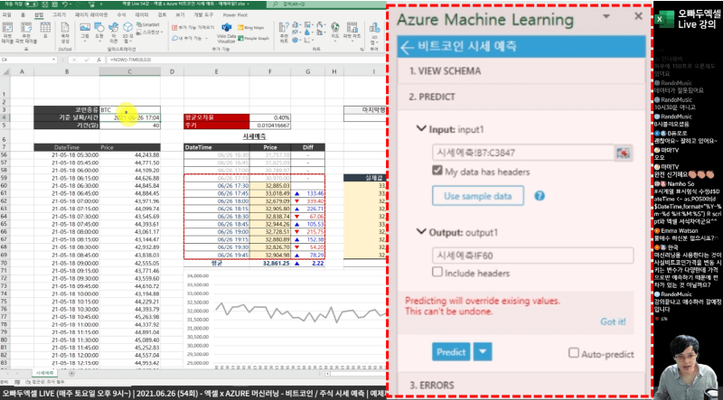Click the Predict button
Screen dimensions: 723x400
point(451,351)
